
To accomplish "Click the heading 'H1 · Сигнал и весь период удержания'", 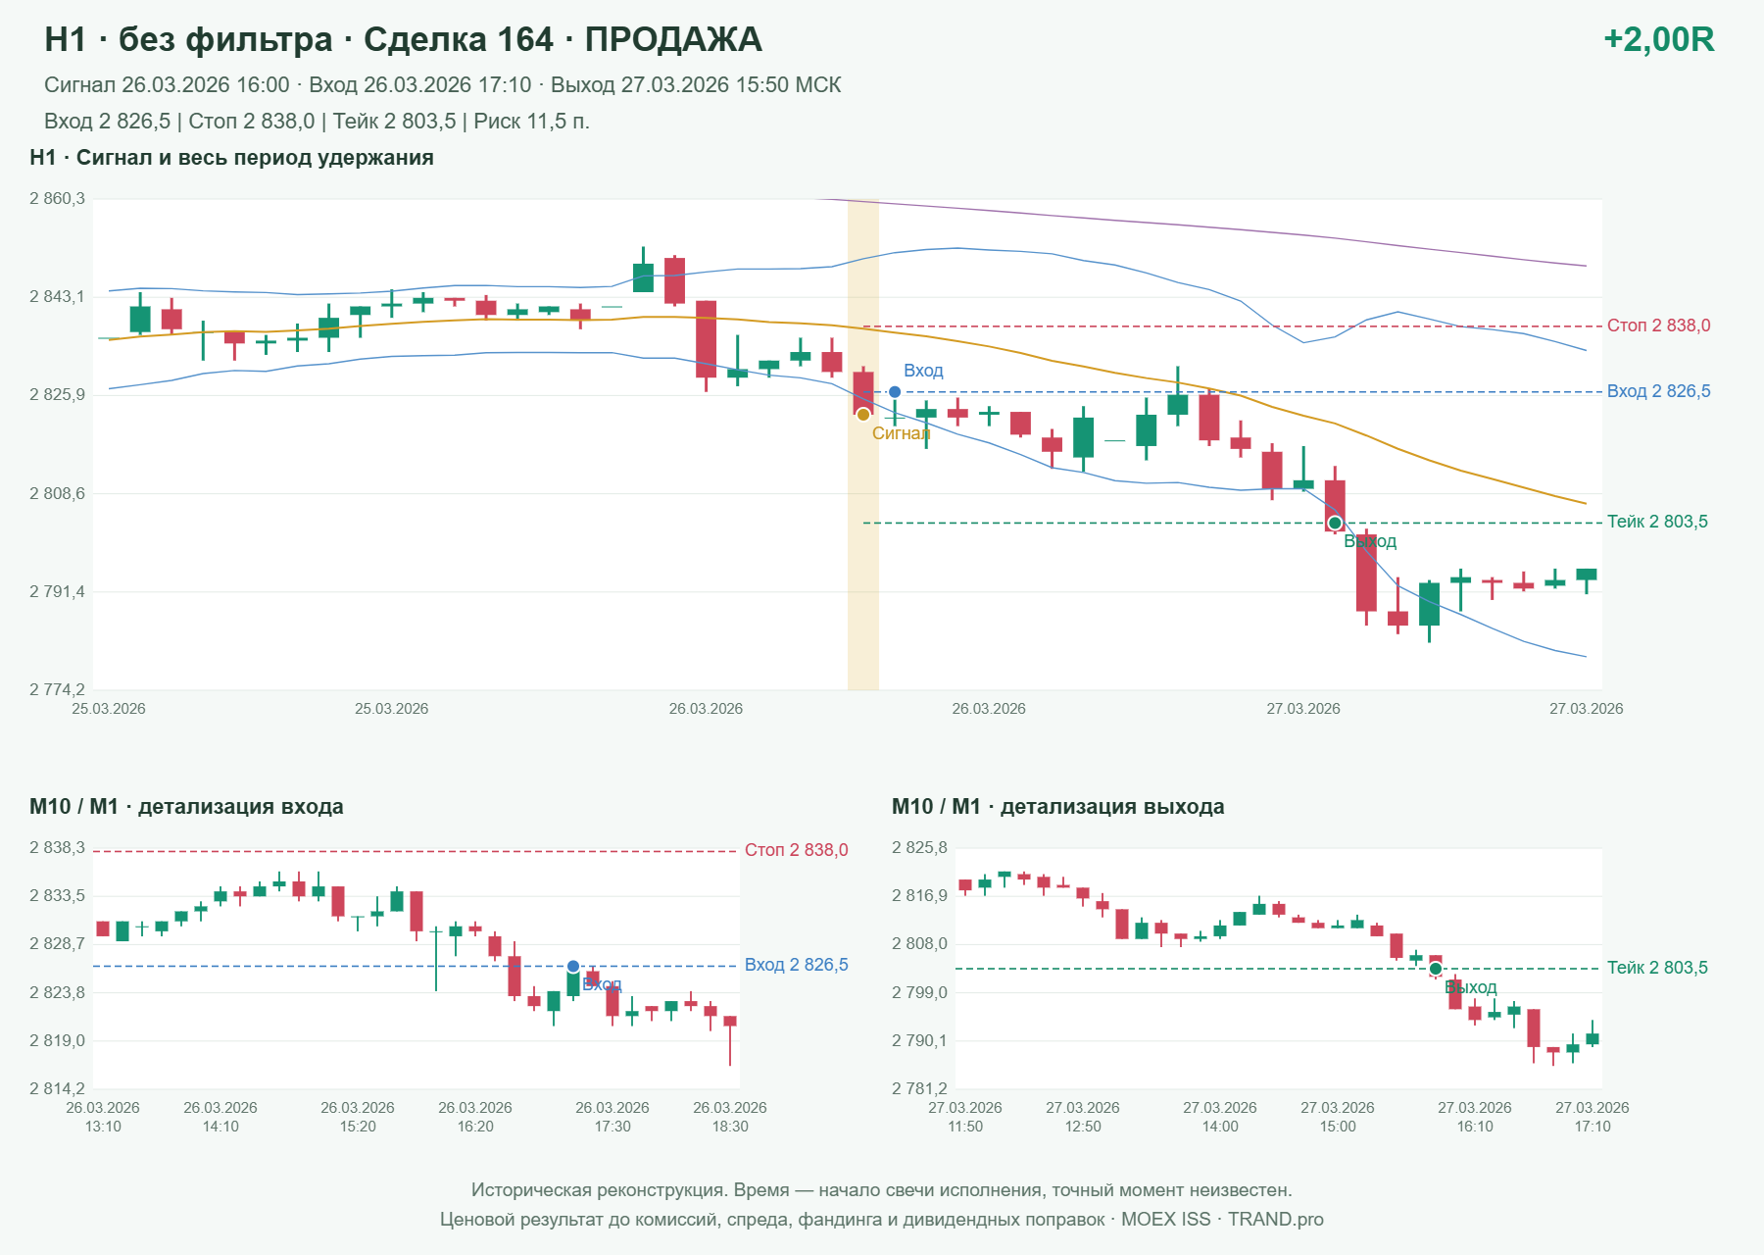I will (x=232, y=158).
